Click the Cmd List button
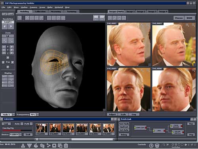 pyautogui.click(x=124, y=127)
